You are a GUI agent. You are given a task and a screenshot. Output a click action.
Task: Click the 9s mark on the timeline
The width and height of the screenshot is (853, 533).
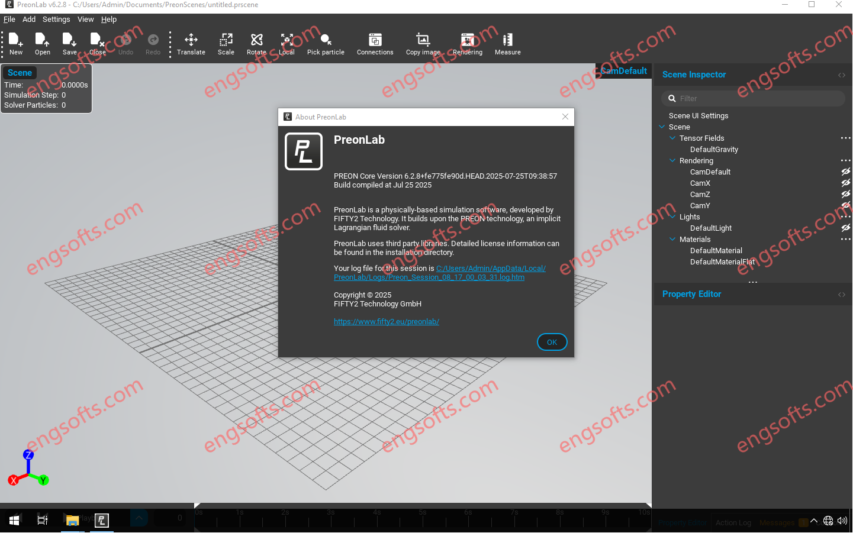coord(606,512)
